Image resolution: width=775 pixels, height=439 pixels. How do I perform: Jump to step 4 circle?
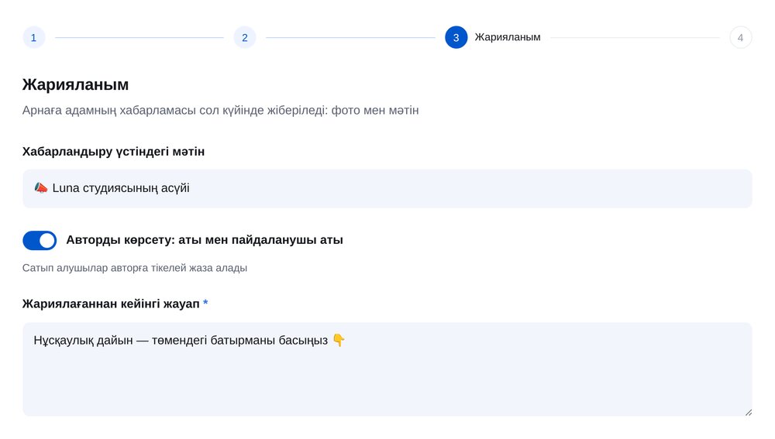[x=740, y=37]
